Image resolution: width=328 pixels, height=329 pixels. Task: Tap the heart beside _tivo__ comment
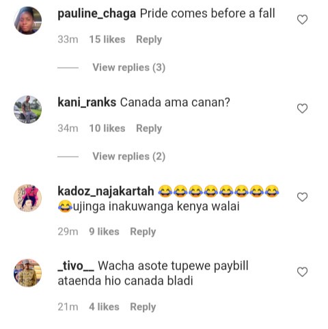point(302,272)
